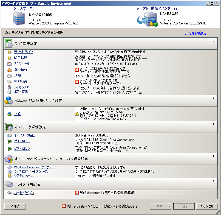Click the ライセンスキー keys icon
The width and height of the screenshot is (221, 215).
(x=9, y=87)
